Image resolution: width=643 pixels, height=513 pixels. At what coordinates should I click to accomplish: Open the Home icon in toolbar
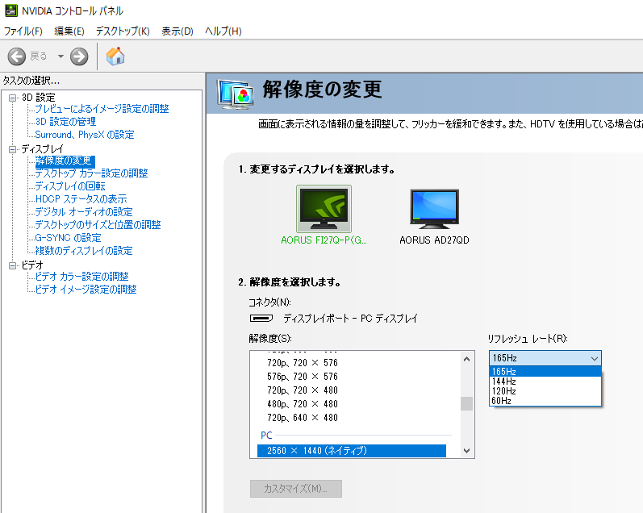point(115,56)
